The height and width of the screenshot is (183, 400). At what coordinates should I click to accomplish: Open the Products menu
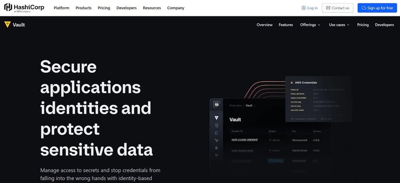pos(83,8)
